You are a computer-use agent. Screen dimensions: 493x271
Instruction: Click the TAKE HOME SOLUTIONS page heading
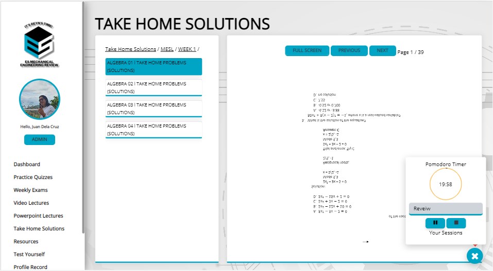(x=182, y=24)
